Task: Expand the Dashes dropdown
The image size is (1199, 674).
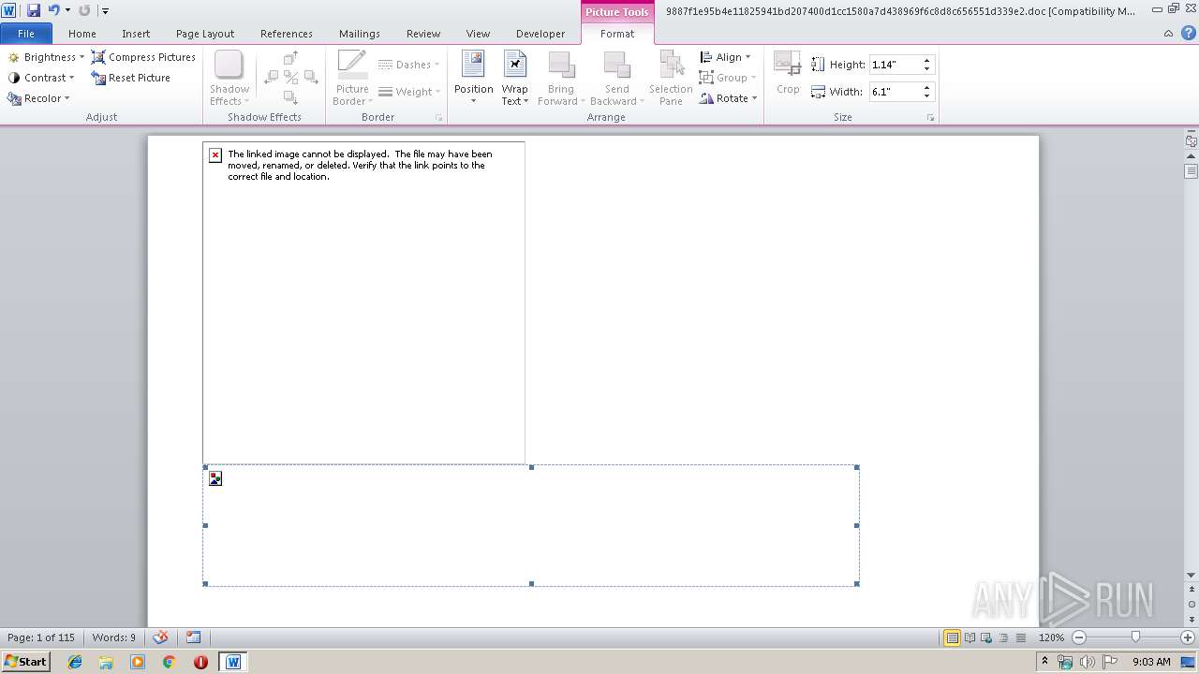Action: tap(408, 65)
